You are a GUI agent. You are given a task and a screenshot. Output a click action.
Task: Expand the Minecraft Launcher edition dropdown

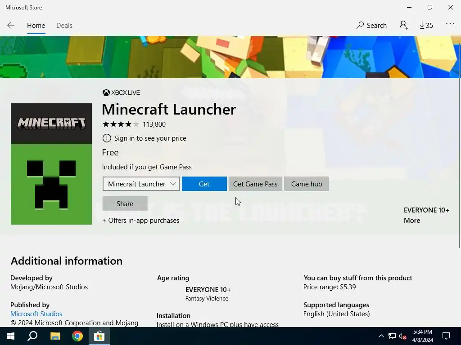(141, 184)
